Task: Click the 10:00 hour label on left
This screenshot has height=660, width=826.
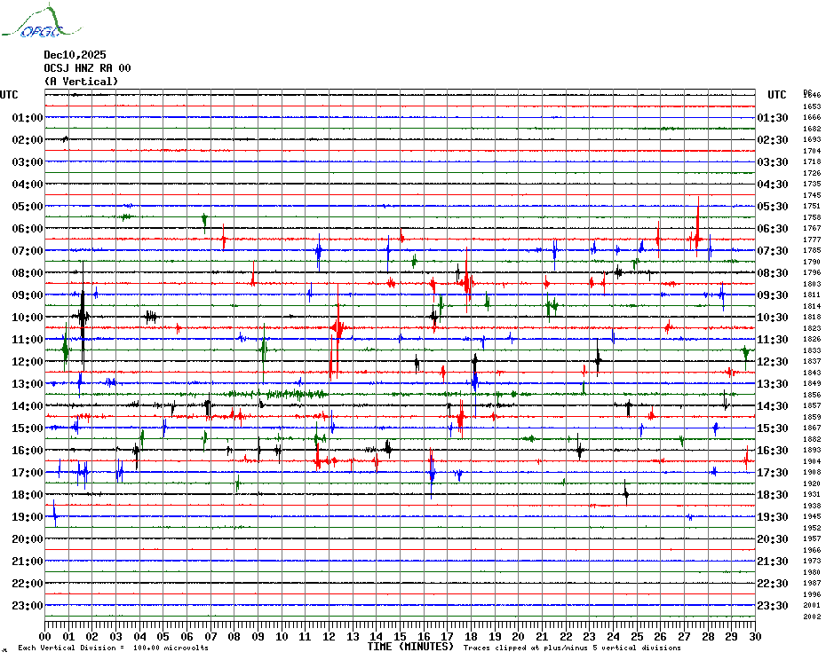Action: coord(28,318)
